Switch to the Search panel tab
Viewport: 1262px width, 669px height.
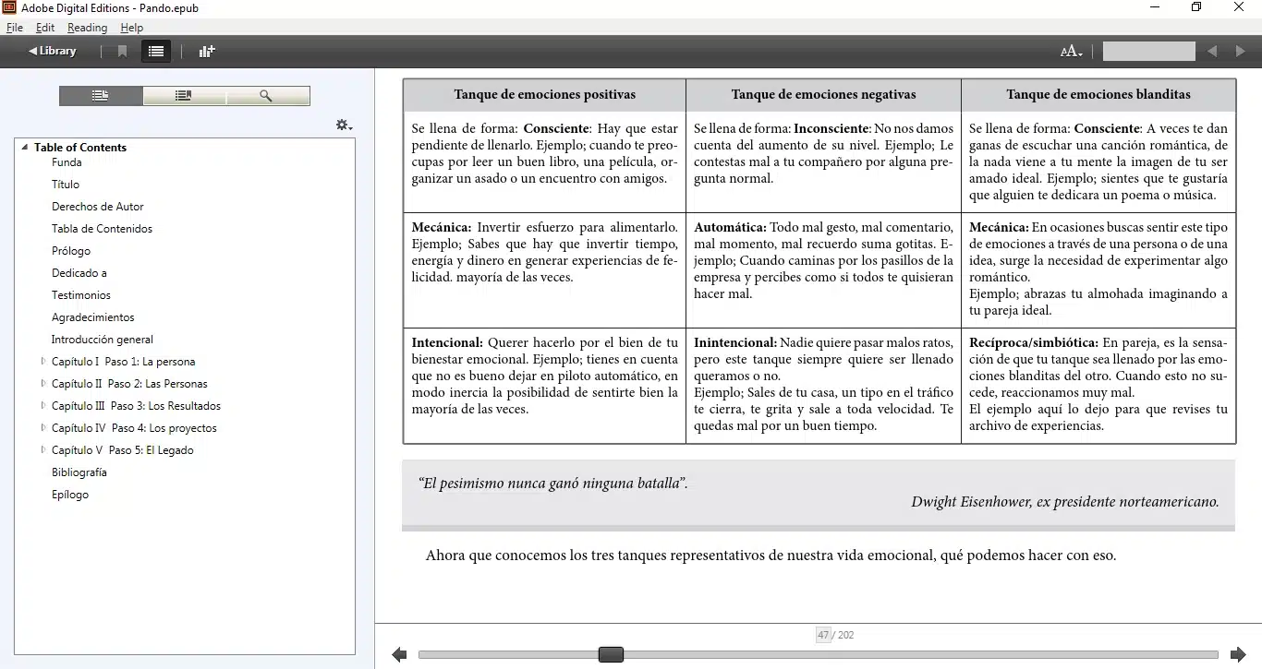pyautogui.click(x=267, y=96)
